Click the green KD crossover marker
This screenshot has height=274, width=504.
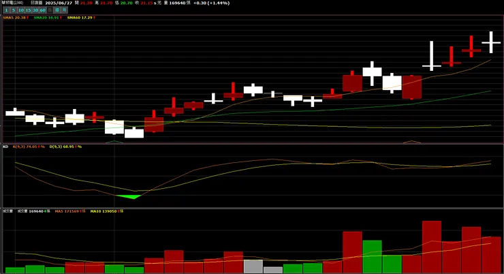click(x=129, y=196)
